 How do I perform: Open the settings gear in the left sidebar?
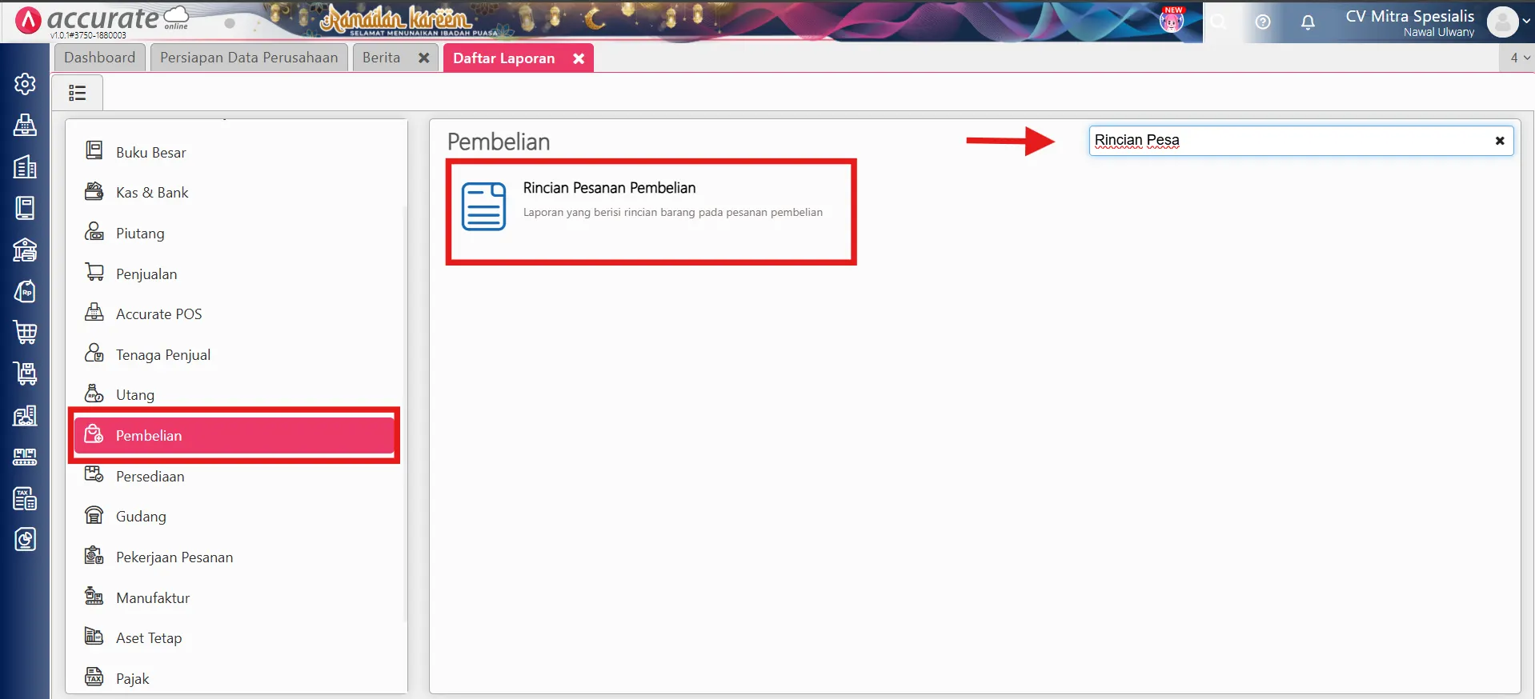tap(25, 84)
